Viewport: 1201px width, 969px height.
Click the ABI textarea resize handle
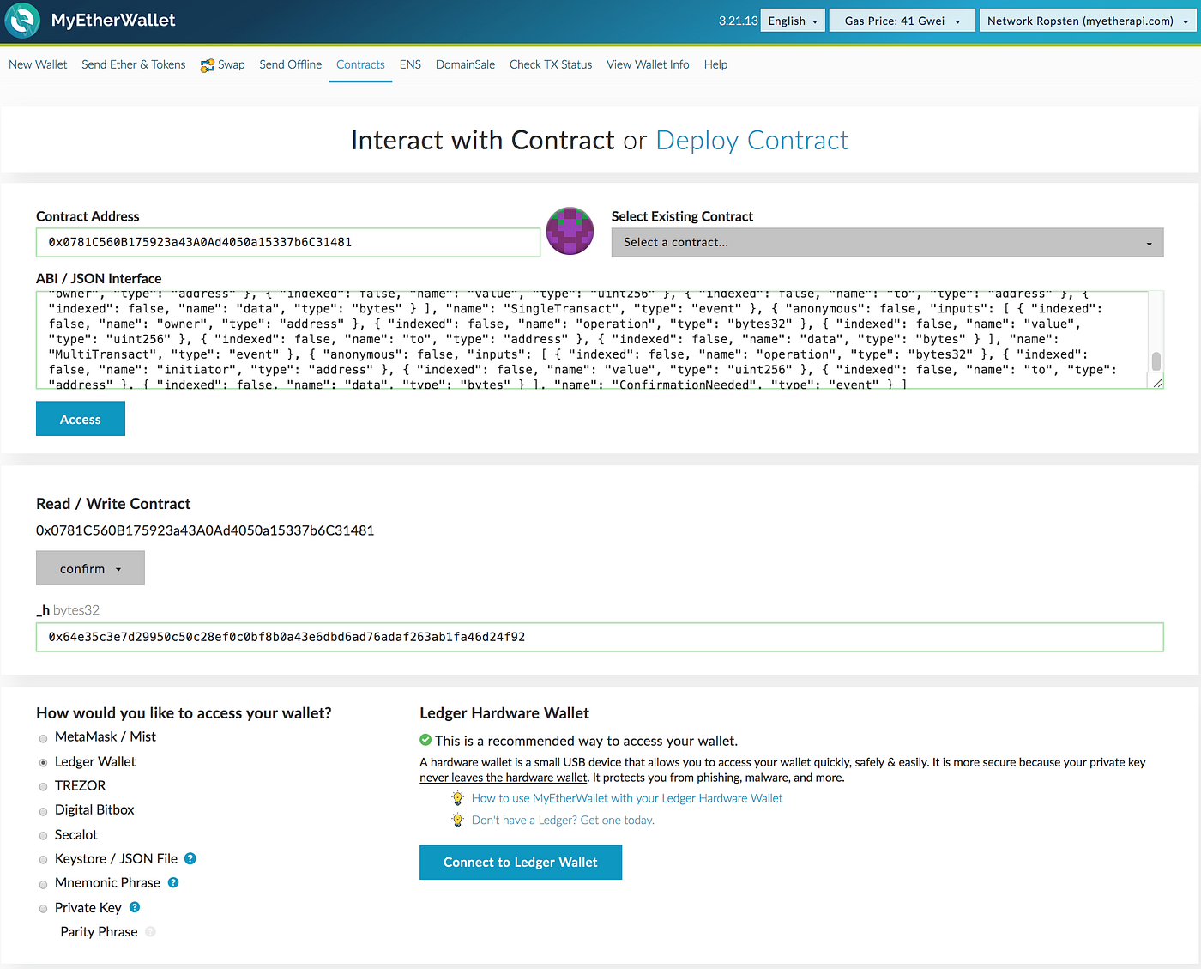pyautogui.click(x=1157, y=383)
